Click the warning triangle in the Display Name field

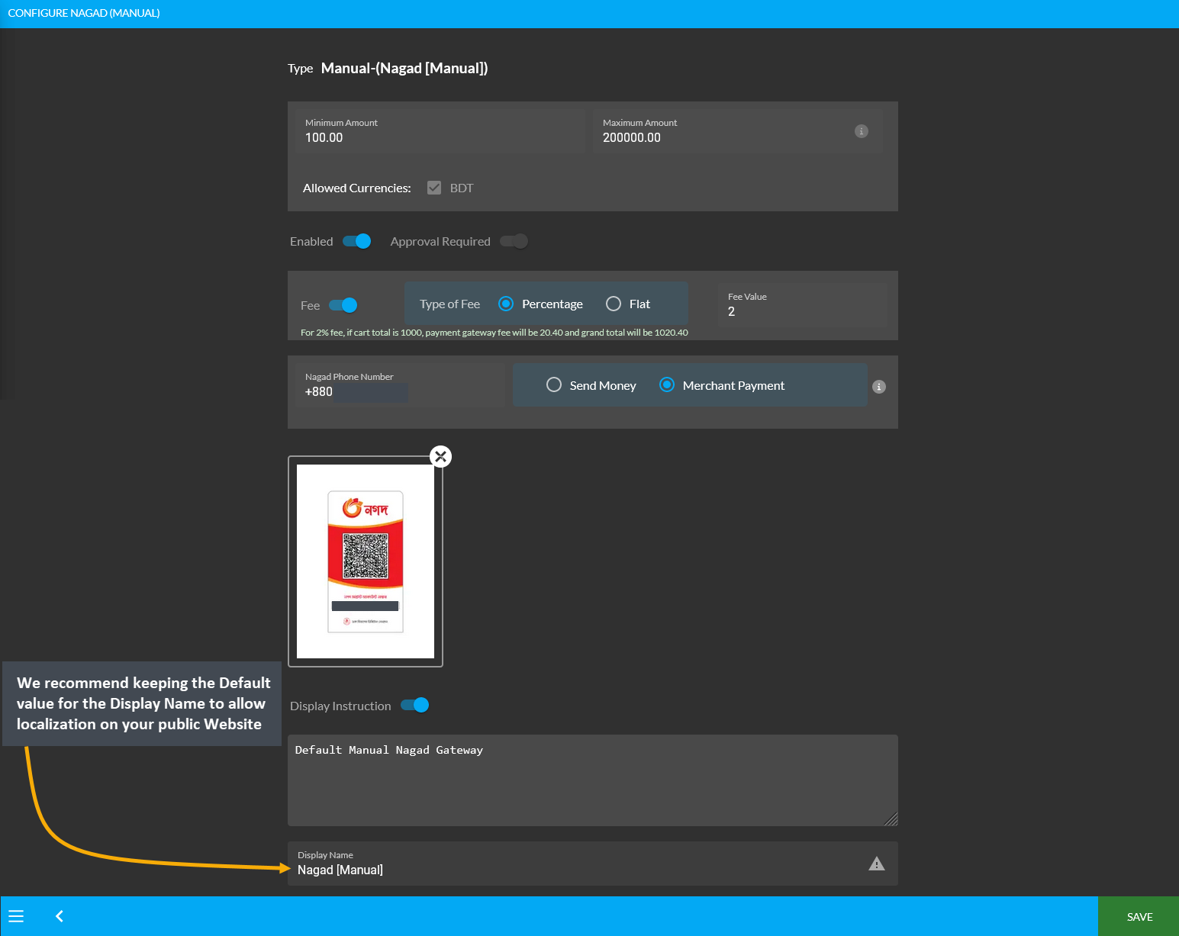(x=877, y=864)
